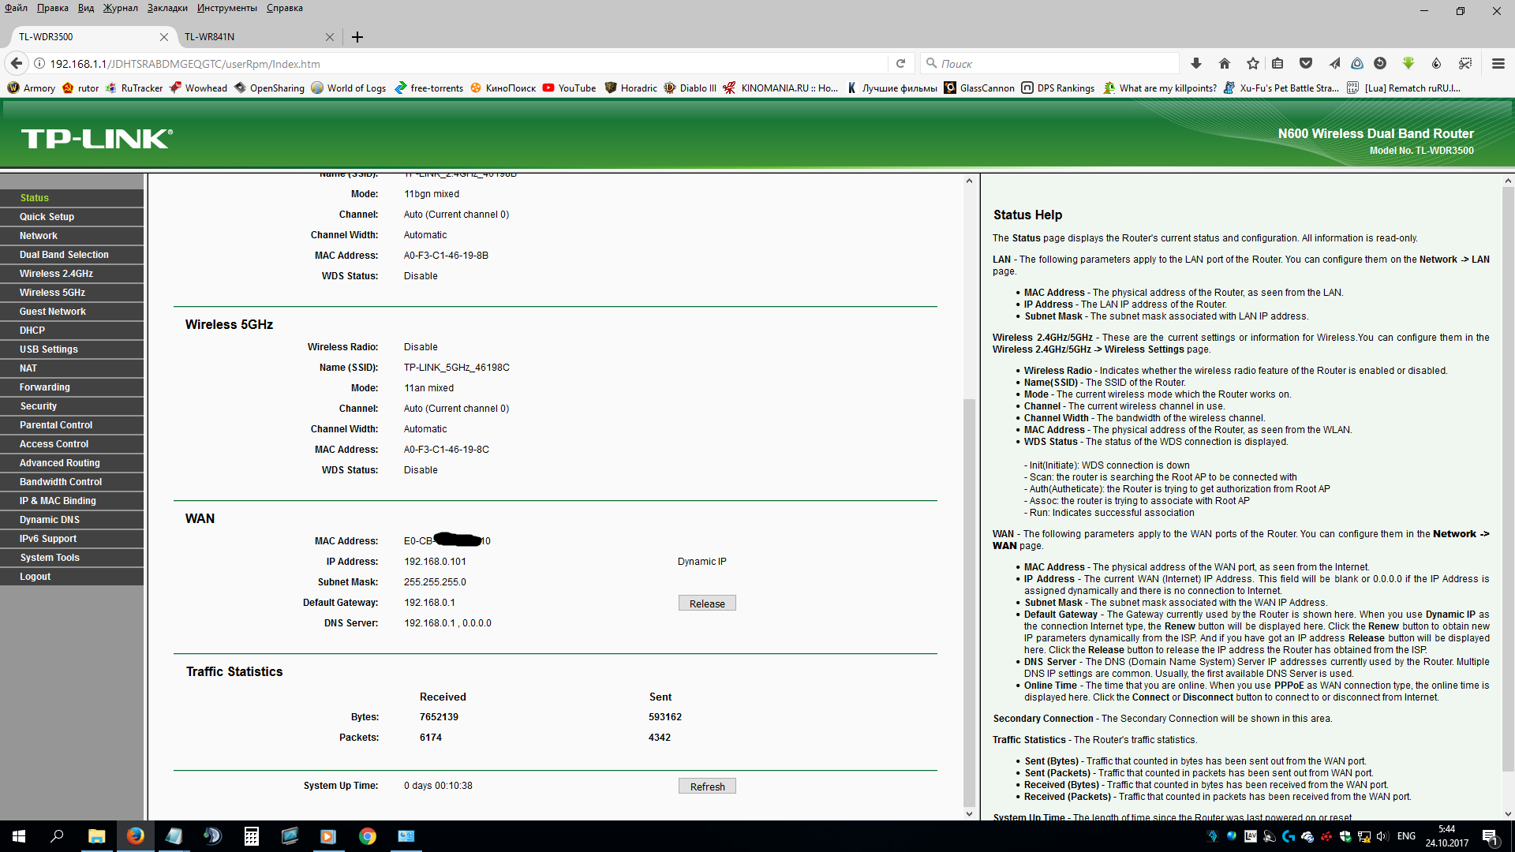Close the TL-WR841N tab
This screenshot has width=1515, height=852.
coord(330,37)
